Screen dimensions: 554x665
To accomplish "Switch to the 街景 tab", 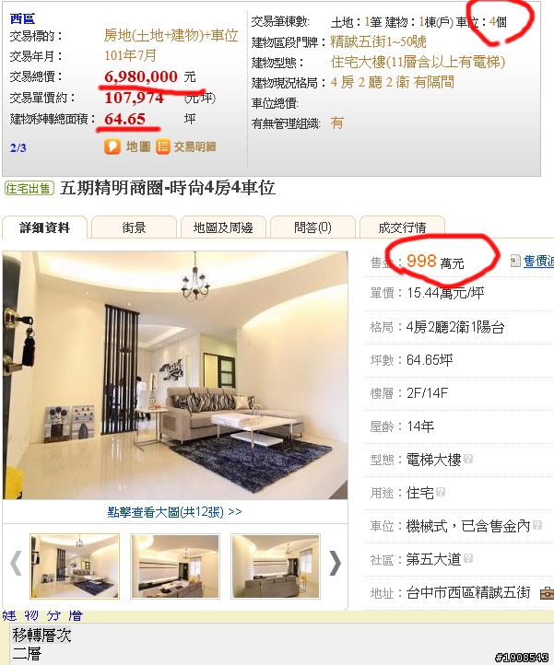I will [x=135, y=227].
